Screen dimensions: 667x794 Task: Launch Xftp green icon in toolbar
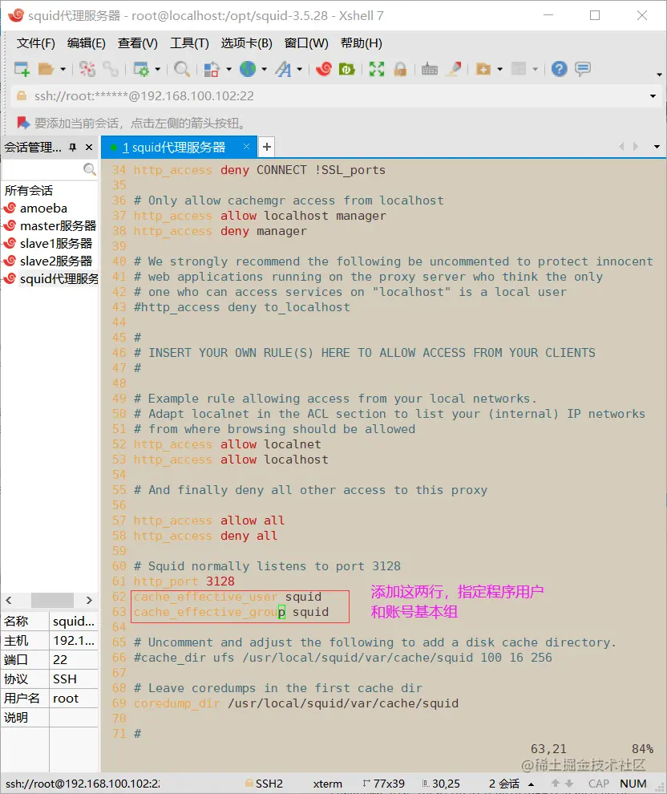[347, 69]
